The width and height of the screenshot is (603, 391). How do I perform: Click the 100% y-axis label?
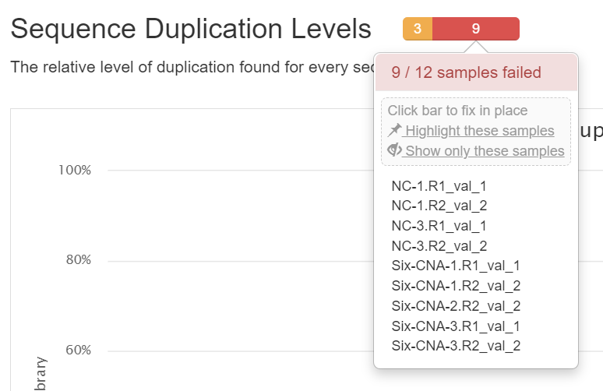(75, 170)
